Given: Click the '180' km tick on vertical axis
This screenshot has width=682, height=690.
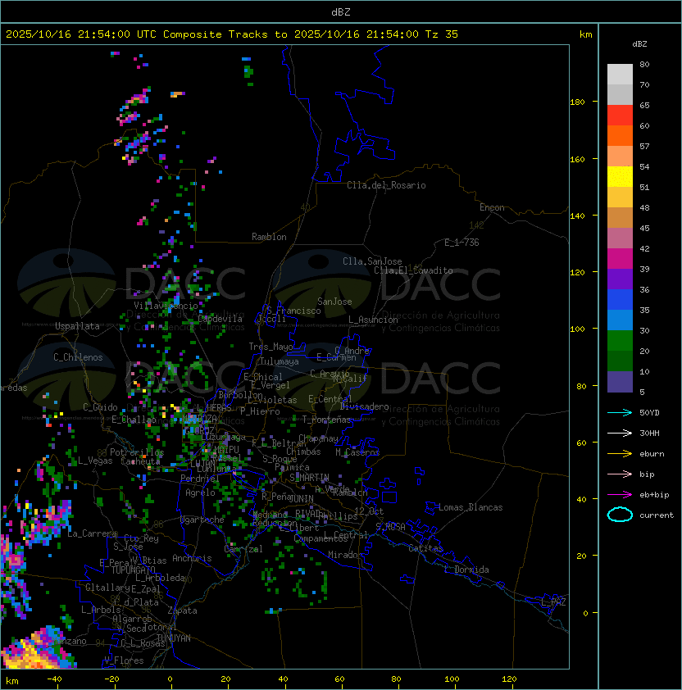Looking at the screenshot, I should tap(577, 102).
